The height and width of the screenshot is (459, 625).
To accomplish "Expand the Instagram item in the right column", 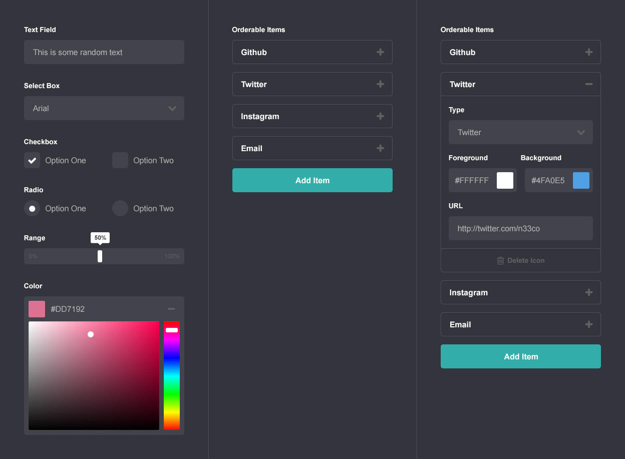I will 588,292.
